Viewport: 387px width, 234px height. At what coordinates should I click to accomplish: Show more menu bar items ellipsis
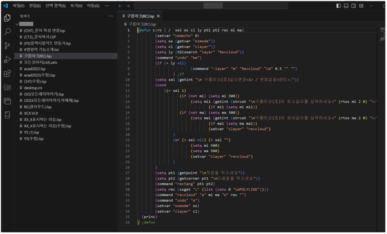pyautogui.click(x=107, y=6)
